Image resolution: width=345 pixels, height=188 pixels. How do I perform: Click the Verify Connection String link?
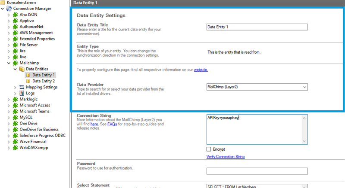click(226, 157)
